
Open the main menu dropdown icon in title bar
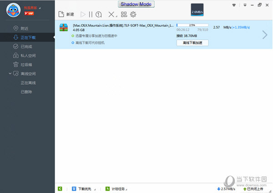tap(245, 5)
